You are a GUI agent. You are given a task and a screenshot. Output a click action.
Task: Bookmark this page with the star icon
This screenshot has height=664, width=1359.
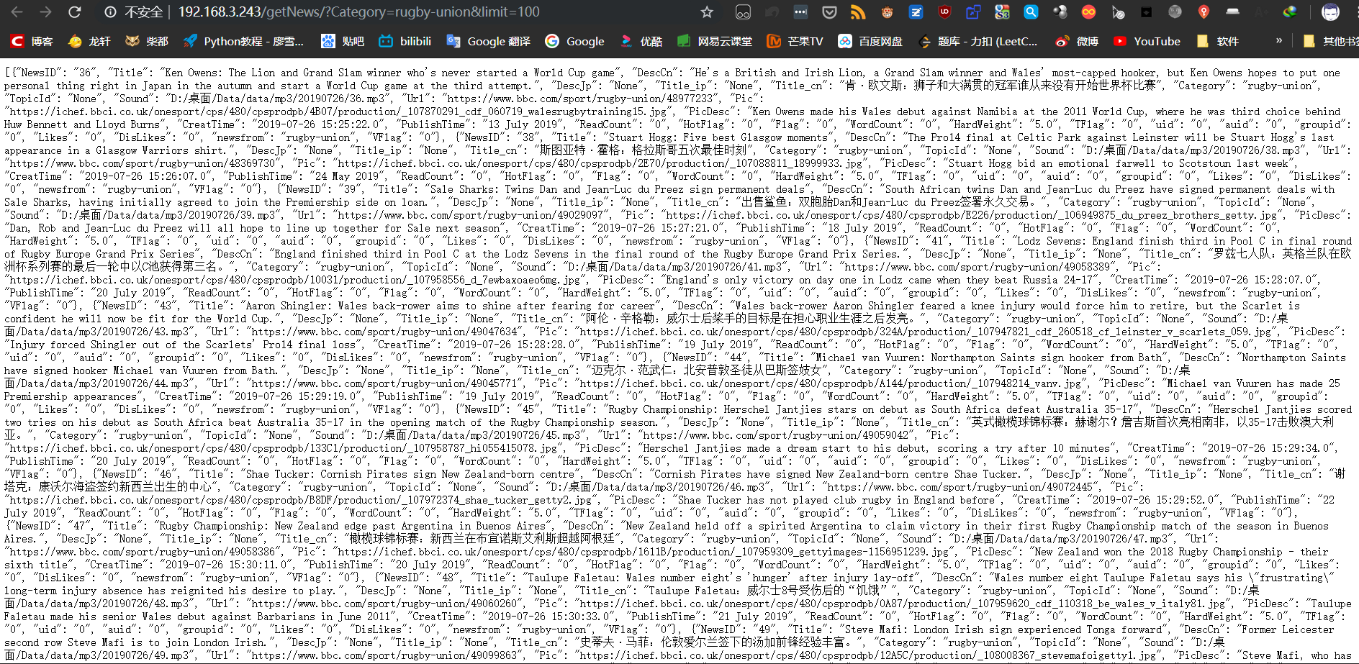click(707, 12)
